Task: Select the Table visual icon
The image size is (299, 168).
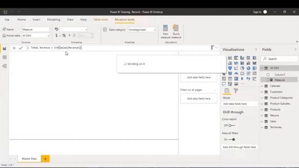Action: [230, 79]
